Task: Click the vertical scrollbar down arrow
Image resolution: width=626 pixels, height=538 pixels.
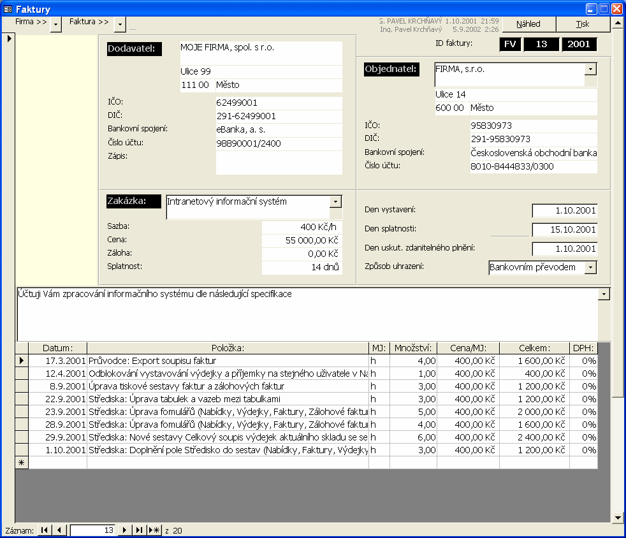Action: [617, 517]
